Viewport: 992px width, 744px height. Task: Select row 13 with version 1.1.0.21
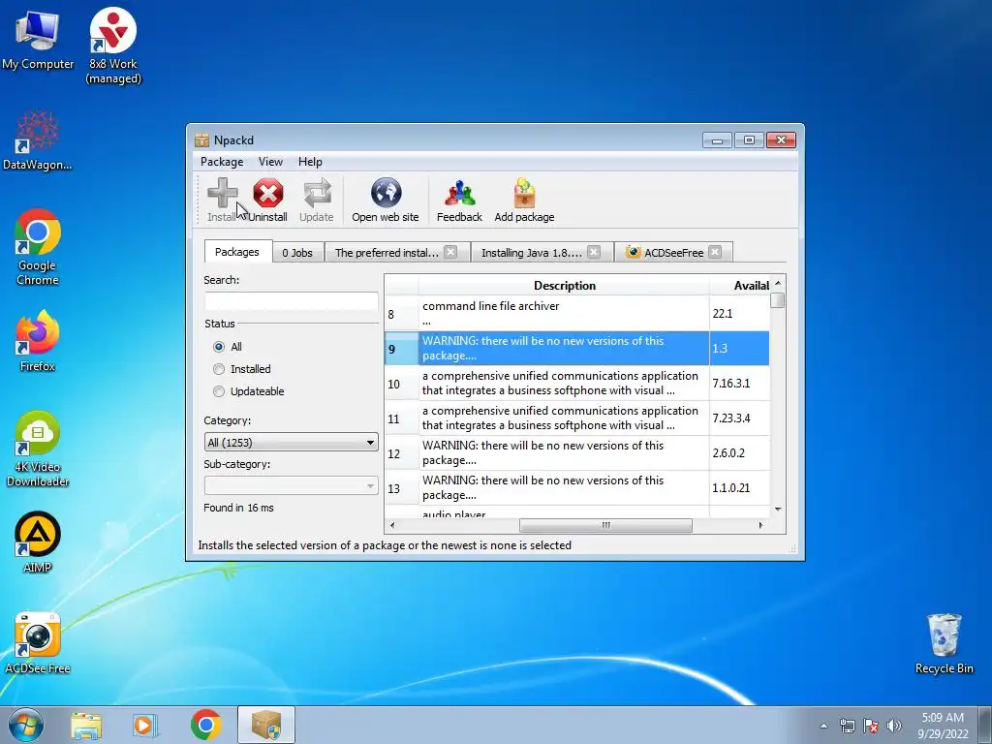coord(577,488)
